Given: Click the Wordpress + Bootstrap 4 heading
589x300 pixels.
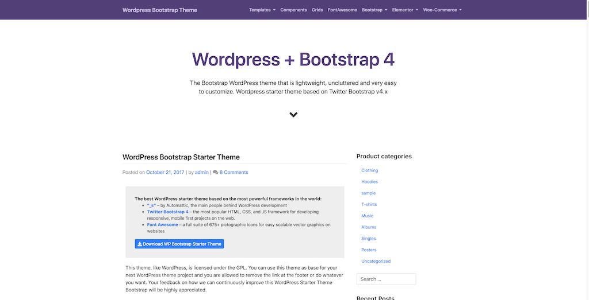Looking at the screenshot, I should point(293,59).
